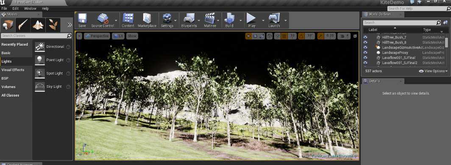Screen dimensions: 451x165
Task: Select All Classes category
Action: pos(10,95)
